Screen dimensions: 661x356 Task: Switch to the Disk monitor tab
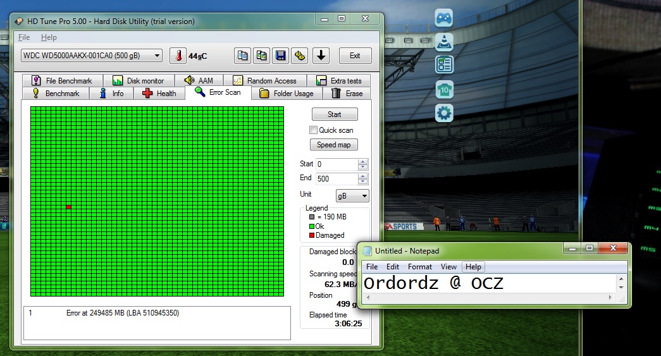click(139, 80)
